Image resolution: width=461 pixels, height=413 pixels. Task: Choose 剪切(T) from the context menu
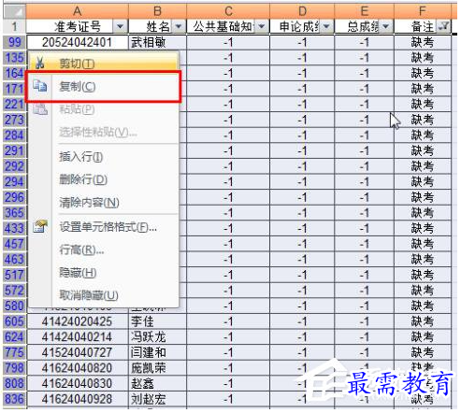(x=104, y=64)
